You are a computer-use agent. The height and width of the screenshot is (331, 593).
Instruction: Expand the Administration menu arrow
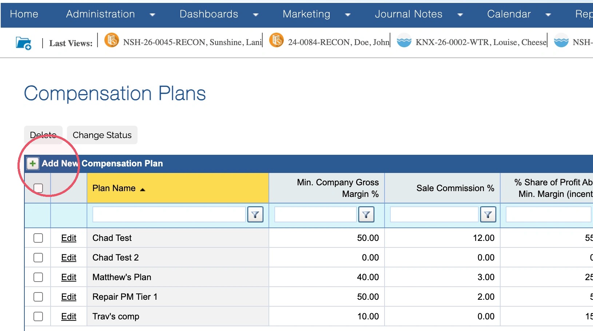[x=152, y=15]
